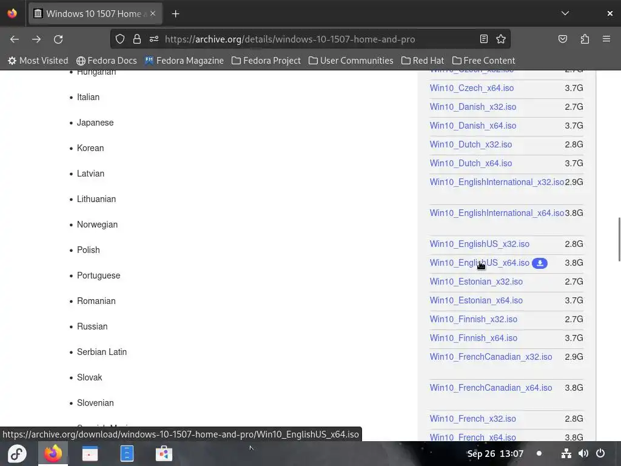Open network status icon
The height and width of the screenshot is (466, 621).
566,453
